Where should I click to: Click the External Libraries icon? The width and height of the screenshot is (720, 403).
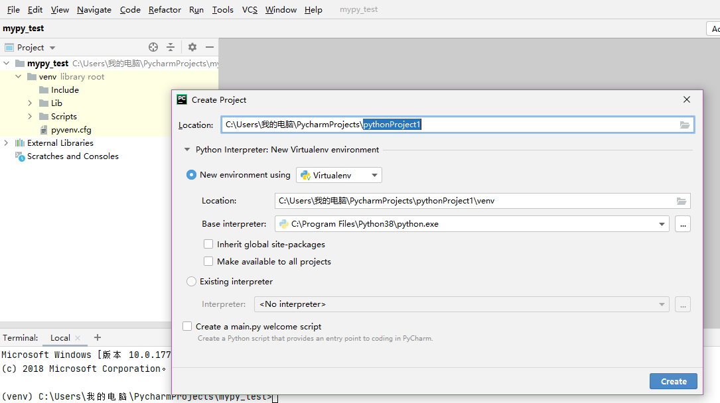point(20,143)
